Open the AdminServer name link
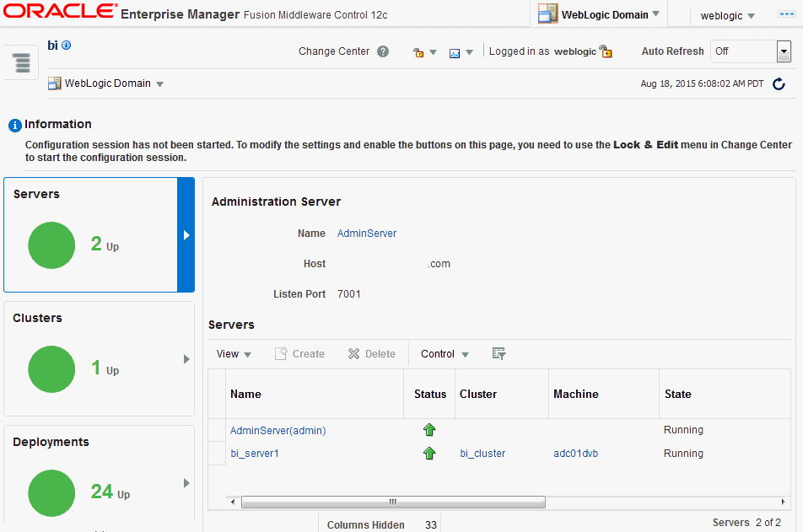Screen dimensions: 803x532 click(367, 234)
